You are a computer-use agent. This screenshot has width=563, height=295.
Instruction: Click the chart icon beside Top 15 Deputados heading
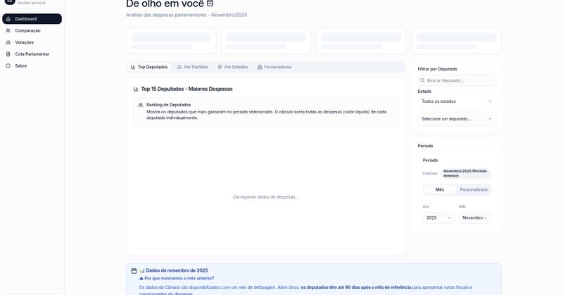[x=136, y=89]
